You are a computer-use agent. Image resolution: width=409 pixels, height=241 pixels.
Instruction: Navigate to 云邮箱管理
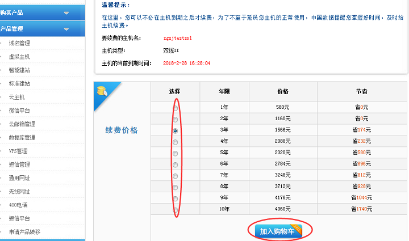tap(22, 124)
